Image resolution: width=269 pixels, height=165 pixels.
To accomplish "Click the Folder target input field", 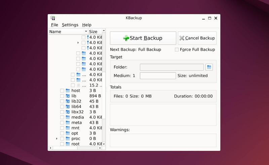I will pyautogui.click(x=172, y=67).
